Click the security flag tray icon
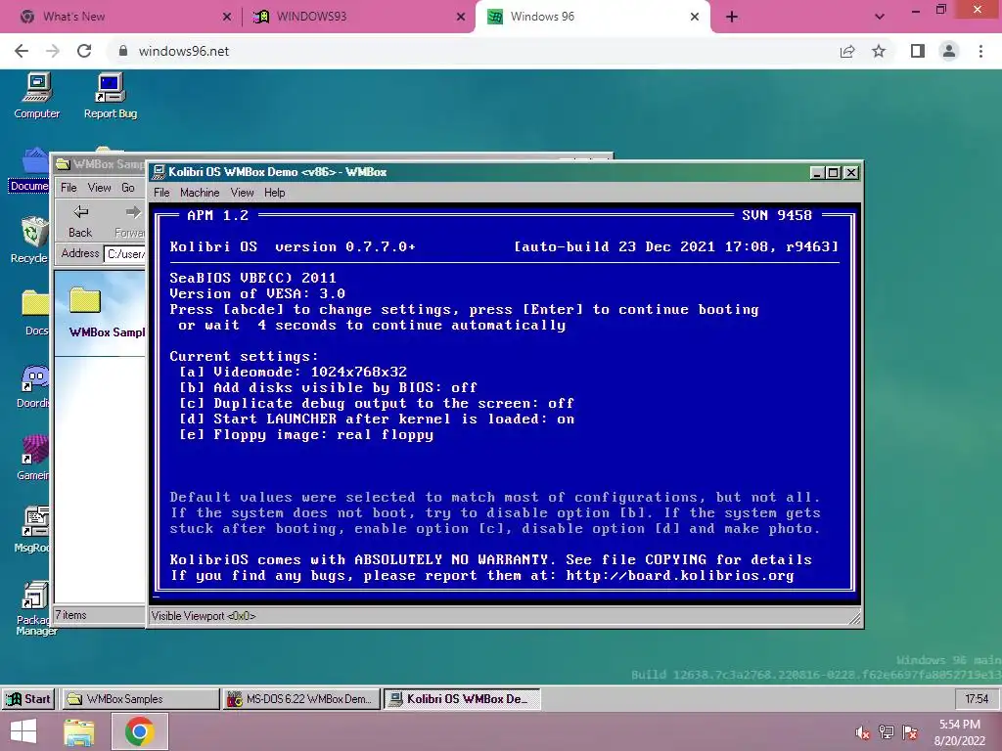 tap(910, 732)
